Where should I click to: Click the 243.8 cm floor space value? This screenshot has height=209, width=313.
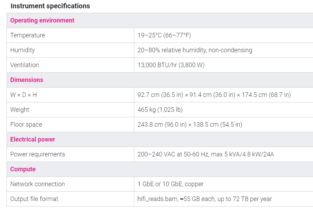point(190,125)
